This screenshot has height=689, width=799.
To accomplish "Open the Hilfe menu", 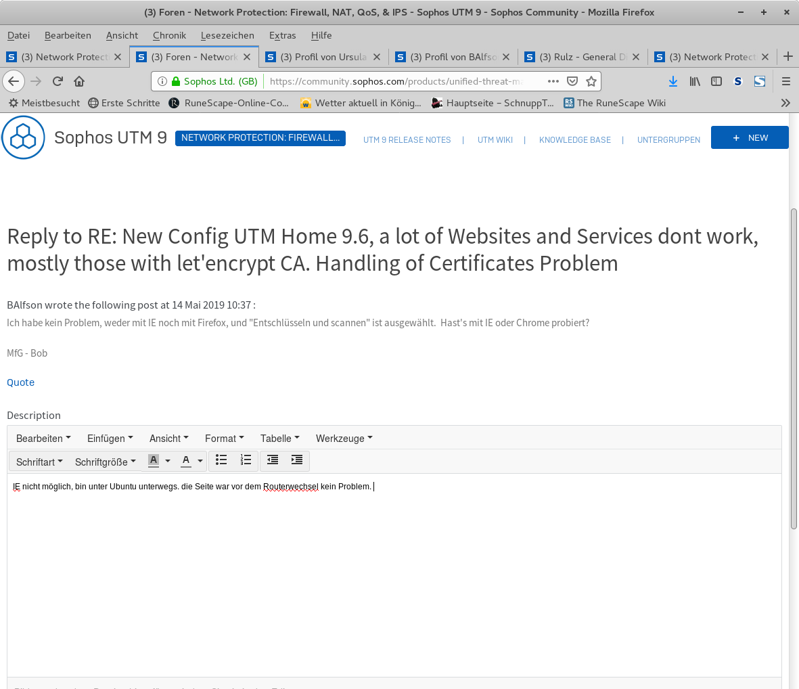I will [x=321, y=35].
